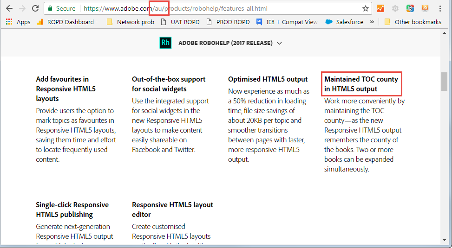
Task: Open the Other bookmarks folder
Action: [x=413, y=22]
